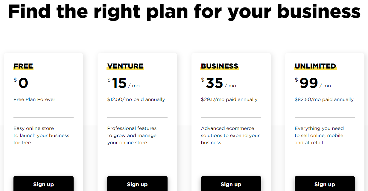Image resolution: width=368 pixels, height=191 pixels.
Task: Click the $82.50/mo paid annually text
Action: (x=324, y=100)
